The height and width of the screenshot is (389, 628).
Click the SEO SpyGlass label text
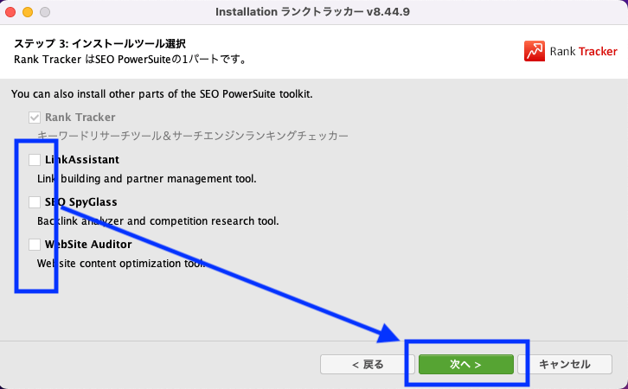point(81,202)
